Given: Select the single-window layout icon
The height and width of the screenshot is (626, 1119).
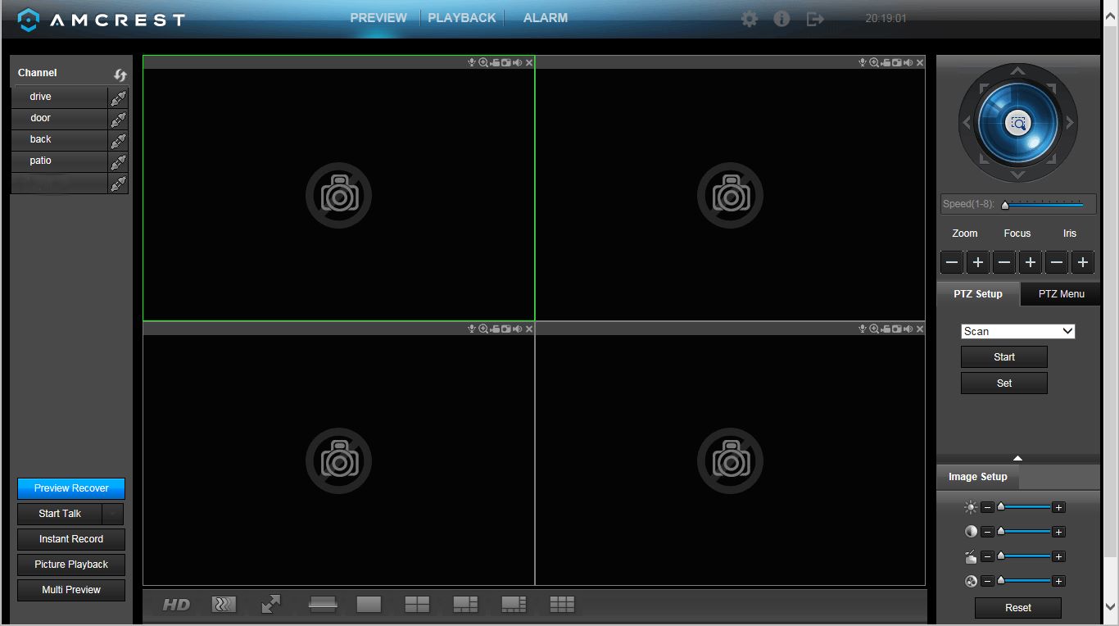Looking at the screenshot, I should click(x=369, y=605).
